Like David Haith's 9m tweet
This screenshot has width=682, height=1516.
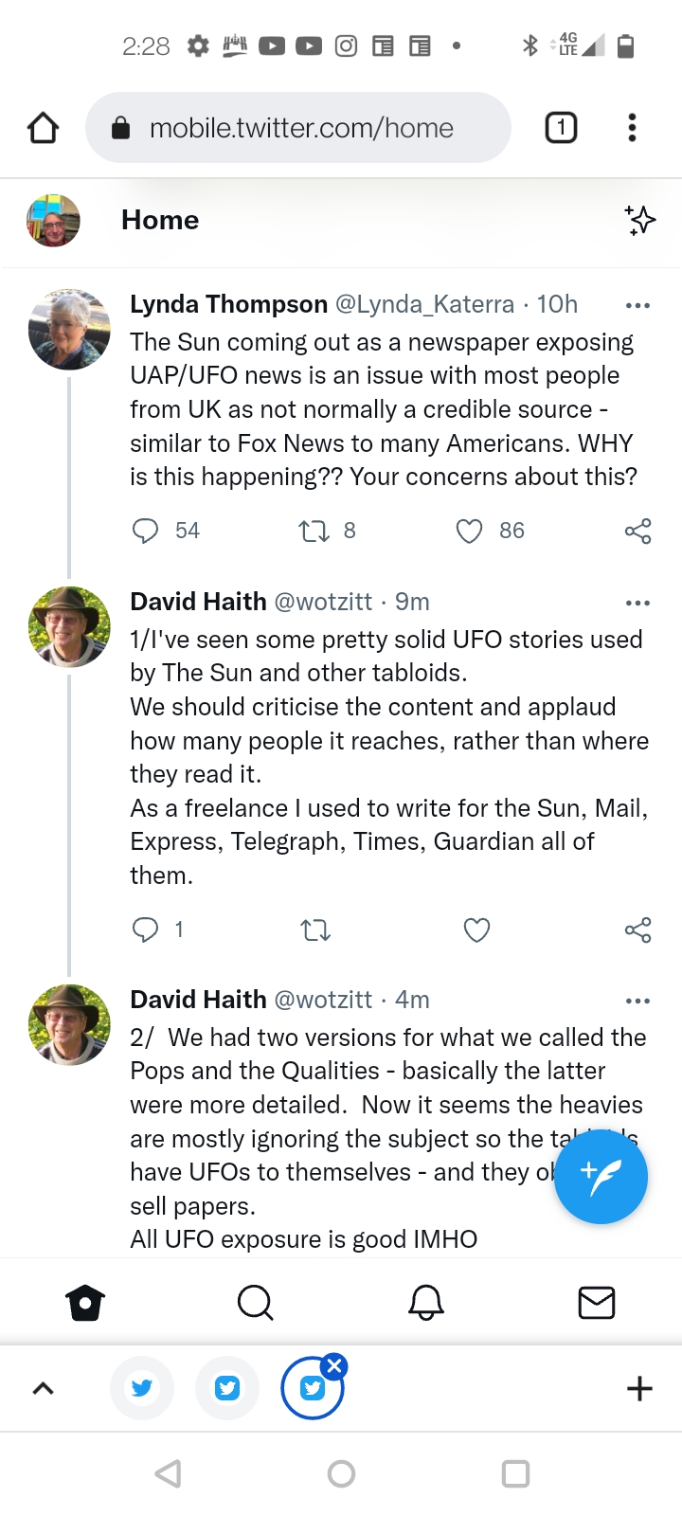(x=476, y=929)
